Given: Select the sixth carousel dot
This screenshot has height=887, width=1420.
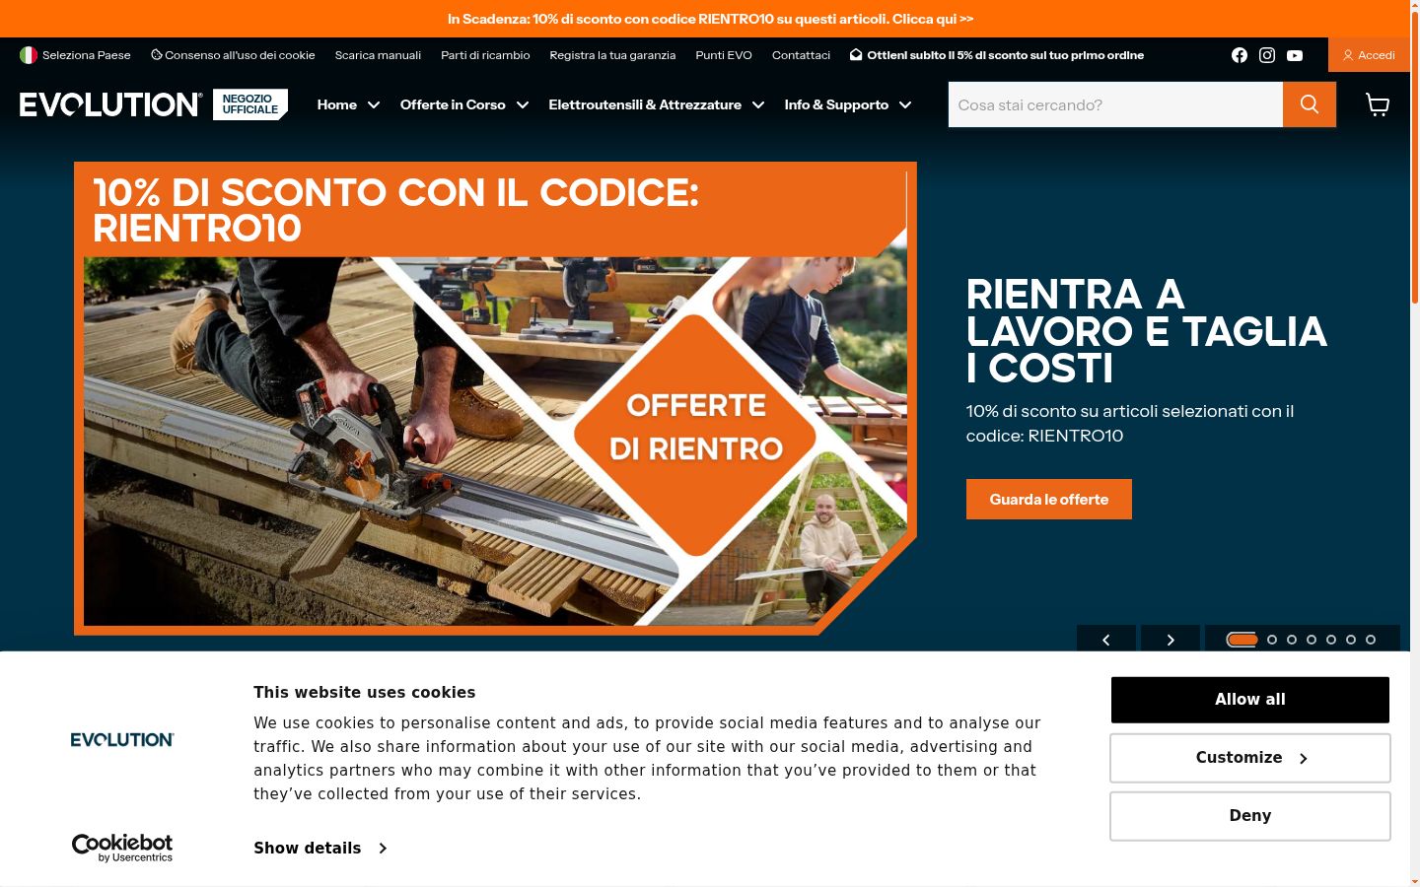Looking at the screenshot, I should pyautogui.click(x=1351, y=640).
